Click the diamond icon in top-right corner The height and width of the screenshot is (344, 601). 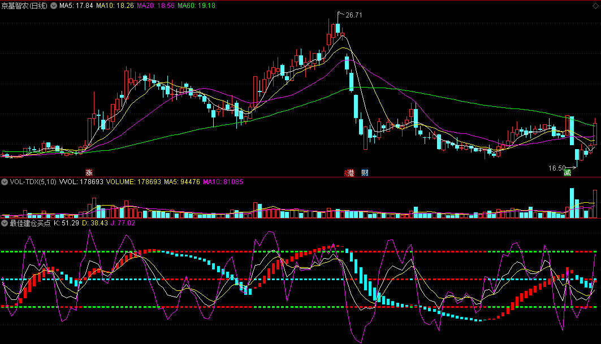tap(595, 6)
